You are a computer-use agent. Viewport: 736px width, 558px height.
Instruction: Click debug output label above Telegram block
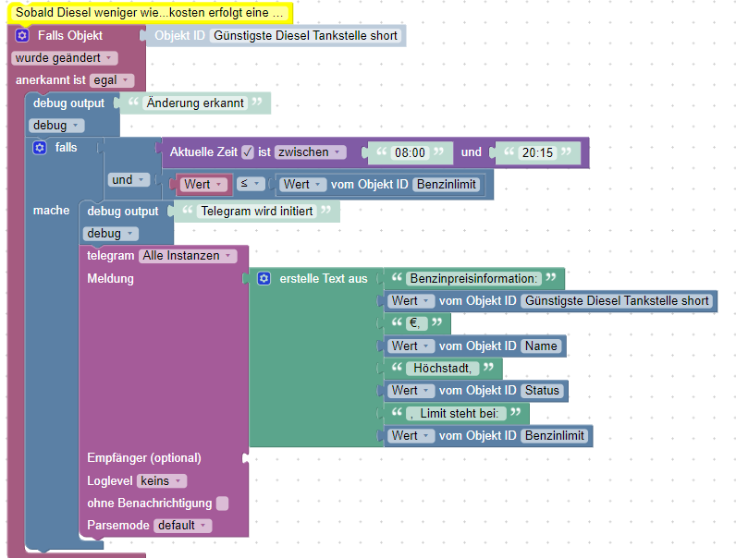point(122,212)
